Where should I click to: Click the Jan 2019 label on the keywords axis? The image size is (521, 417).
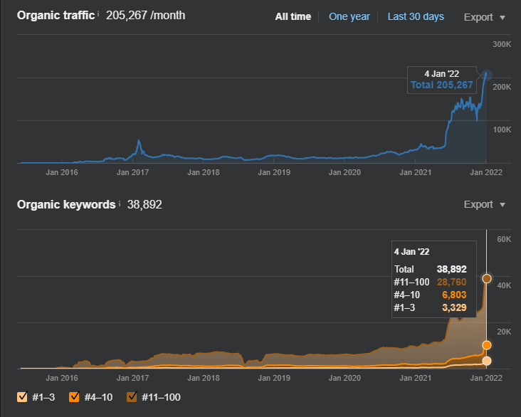pos(274,378)
